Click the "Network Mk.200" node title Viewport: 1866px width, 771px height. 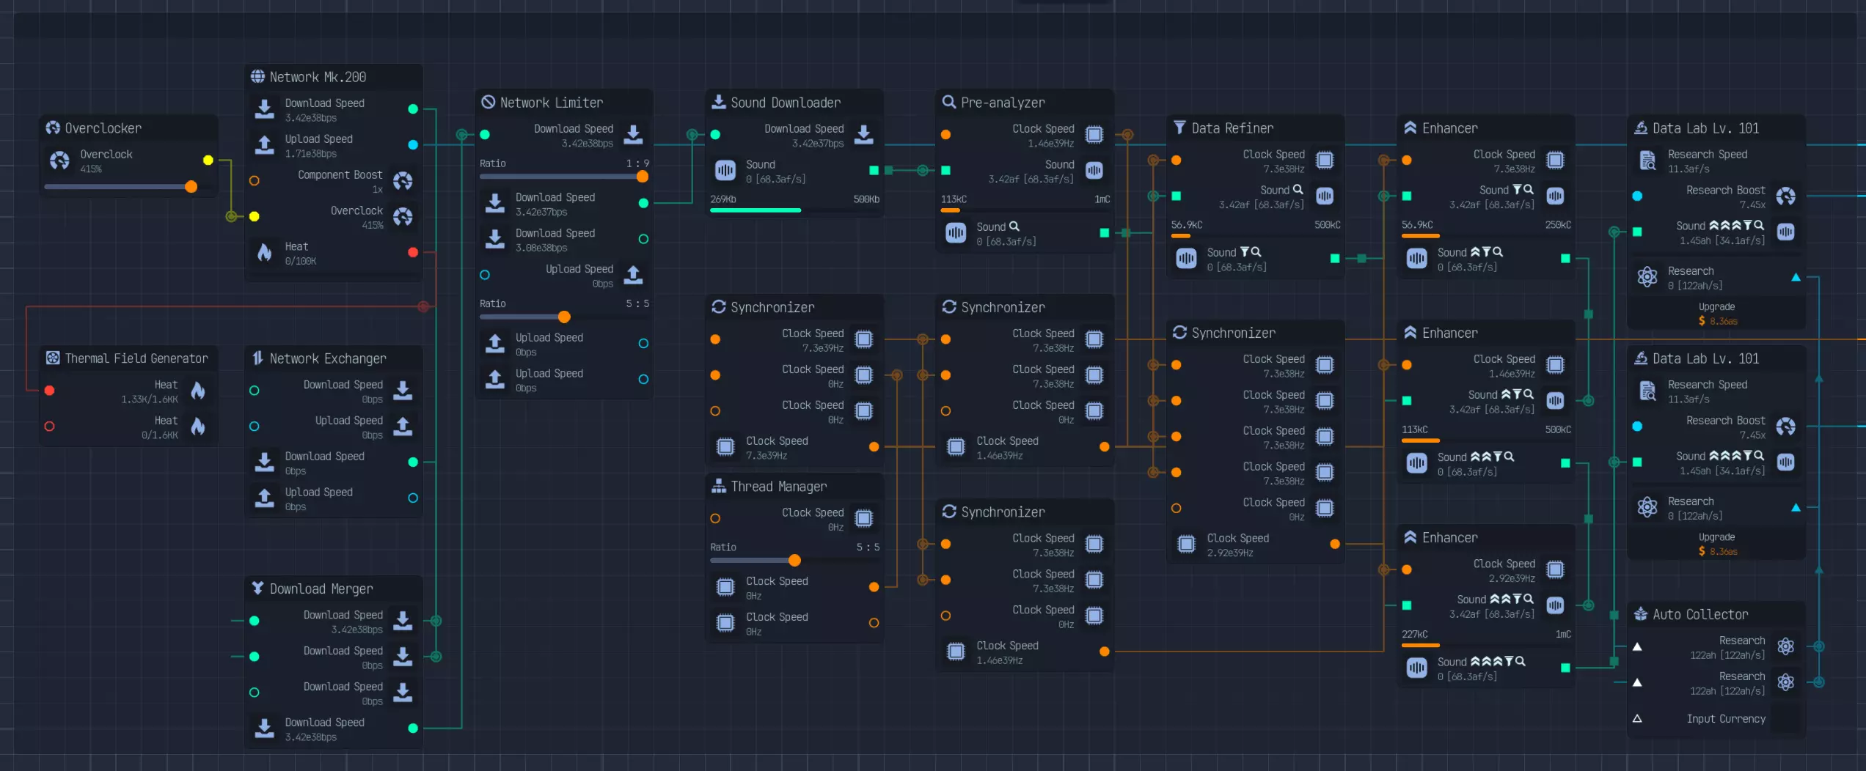pyautogui.click(x=318, y=77)
